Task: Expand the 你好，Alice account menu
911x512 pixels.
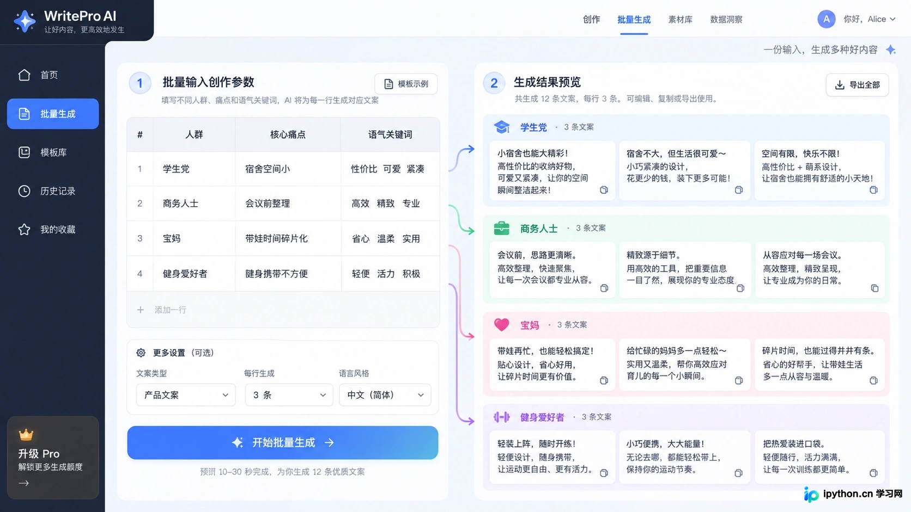Action: 870,19
